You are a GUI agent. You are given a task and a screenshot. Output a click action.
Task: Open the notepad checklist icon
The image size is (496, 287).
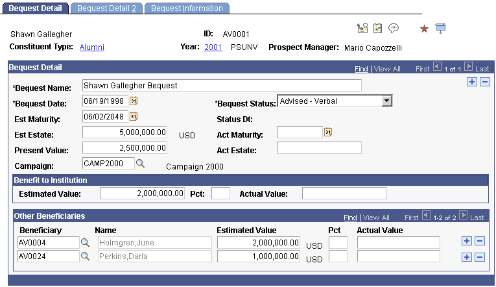click(x=377, y=29)
